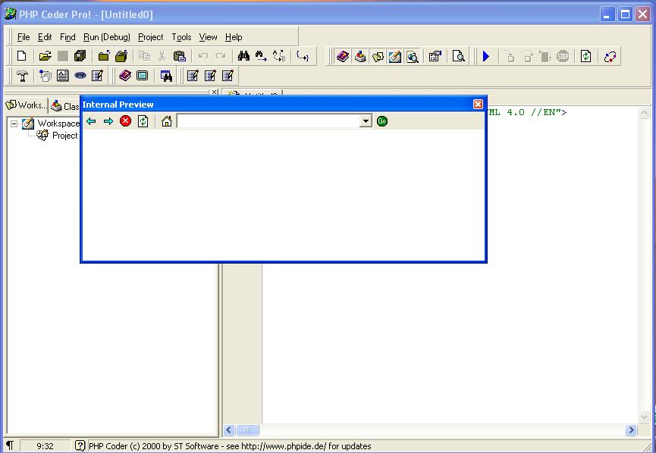Open the Tools menu
656x453 pixels.
(x=181, y=37)
